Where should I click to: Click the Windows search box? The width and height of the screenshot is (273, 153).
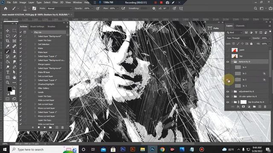coord(44,149)
